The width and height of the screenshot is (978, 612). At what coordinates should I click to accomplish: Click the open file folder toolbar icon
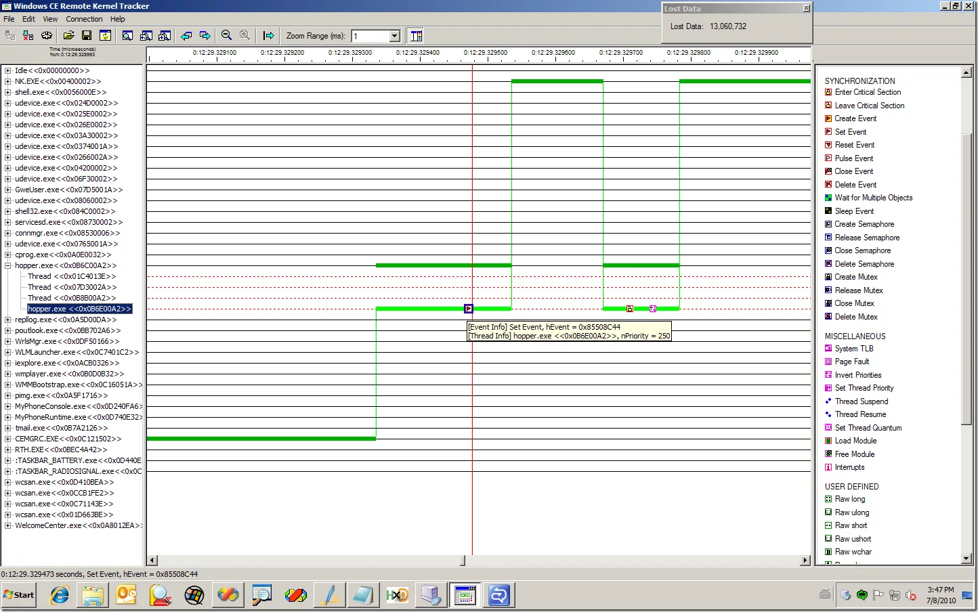pos(68,36)
